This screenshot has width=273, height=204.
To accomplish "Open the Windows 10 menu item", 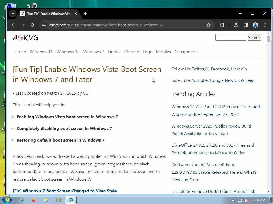I will 68,52.
